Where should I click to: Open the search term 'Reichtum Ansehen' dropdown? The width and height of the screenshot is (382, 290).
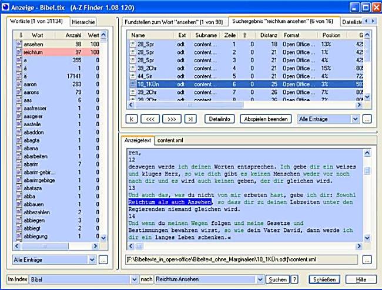[x=260, y=279]
